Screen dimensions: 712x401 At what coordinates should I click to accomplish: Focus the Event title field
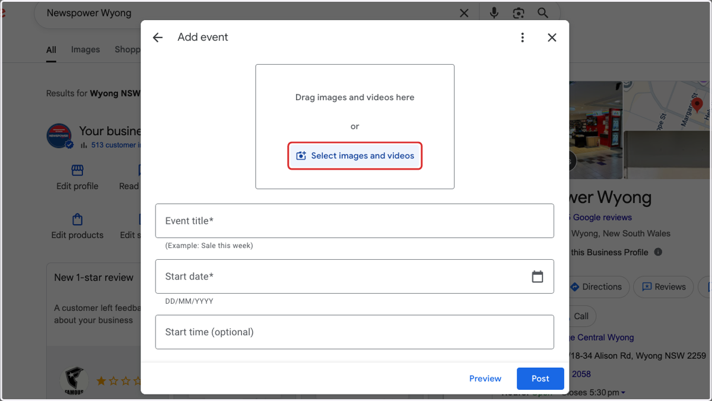355,221
